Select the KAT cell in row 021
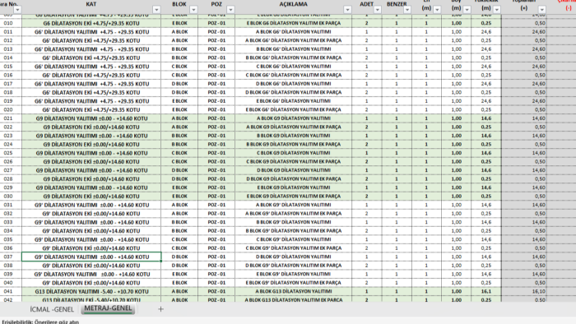Image resolution: width=576 pixels, height=324 pixels. [91, 118]
